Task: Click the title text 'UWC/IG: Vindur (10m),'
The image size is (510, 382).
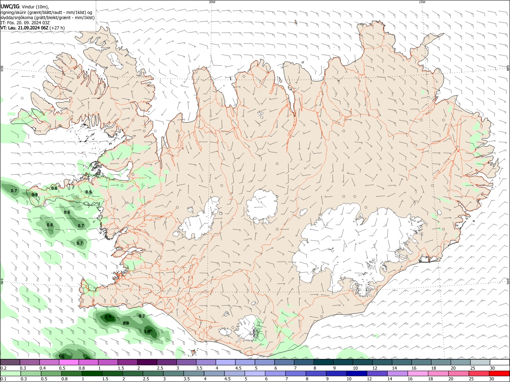Action: pos(25,6)
